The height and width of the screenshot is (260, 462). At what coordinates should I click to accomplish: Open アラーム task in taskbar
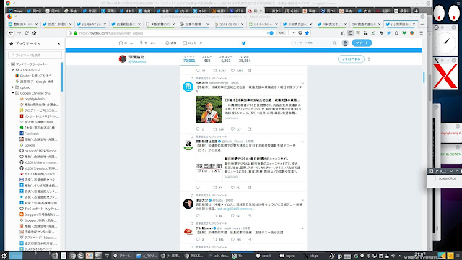coord(122,256)
